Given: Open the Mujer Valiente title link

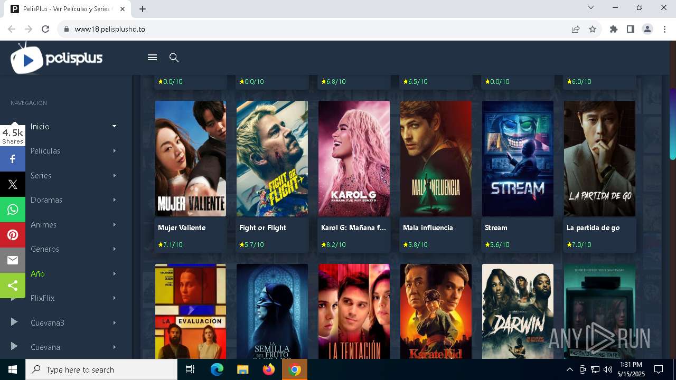Looking at the screenshot, I should 182,227.
